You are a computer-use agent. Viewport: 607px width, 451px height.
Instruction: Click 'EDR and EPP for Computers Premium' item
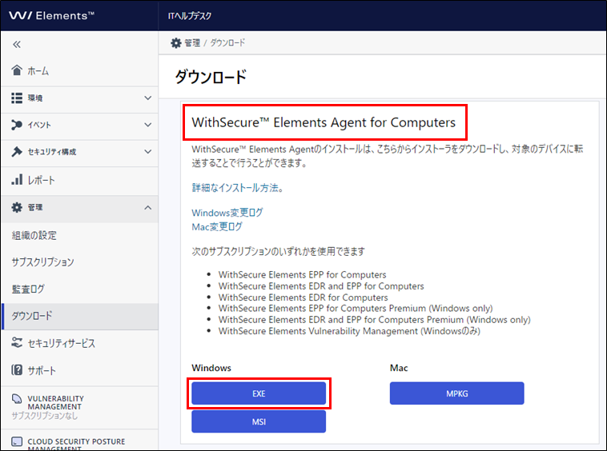(374, 320)
